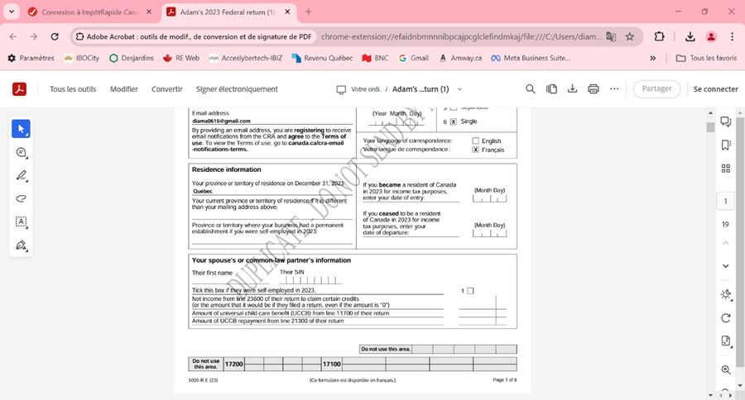This screenshot has width=745, height=400.
Task: Open BNC bookmark
Action: tap(375, 58)
